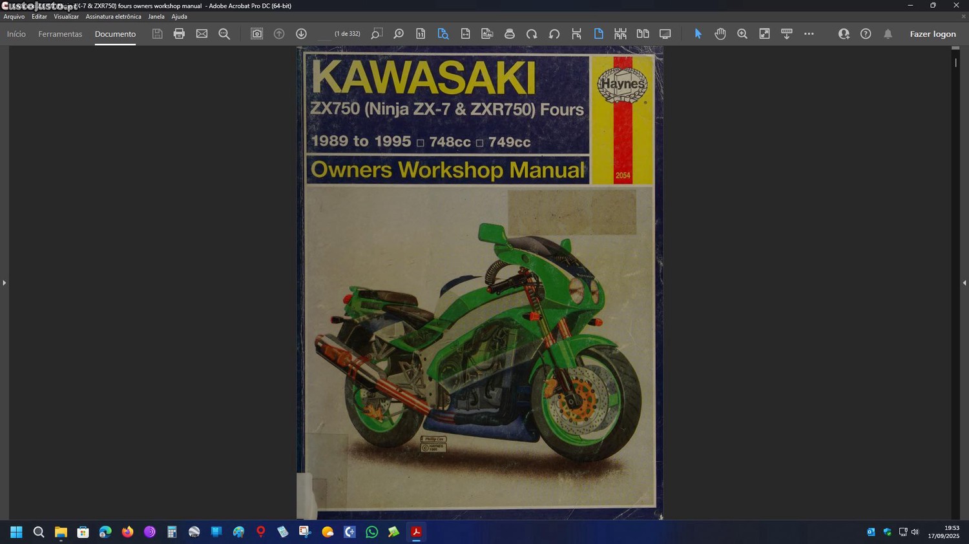The width and height of the screenshot is (969, 544).
Task: Select the Hand pan tool
Action: [x=720, y=34]
